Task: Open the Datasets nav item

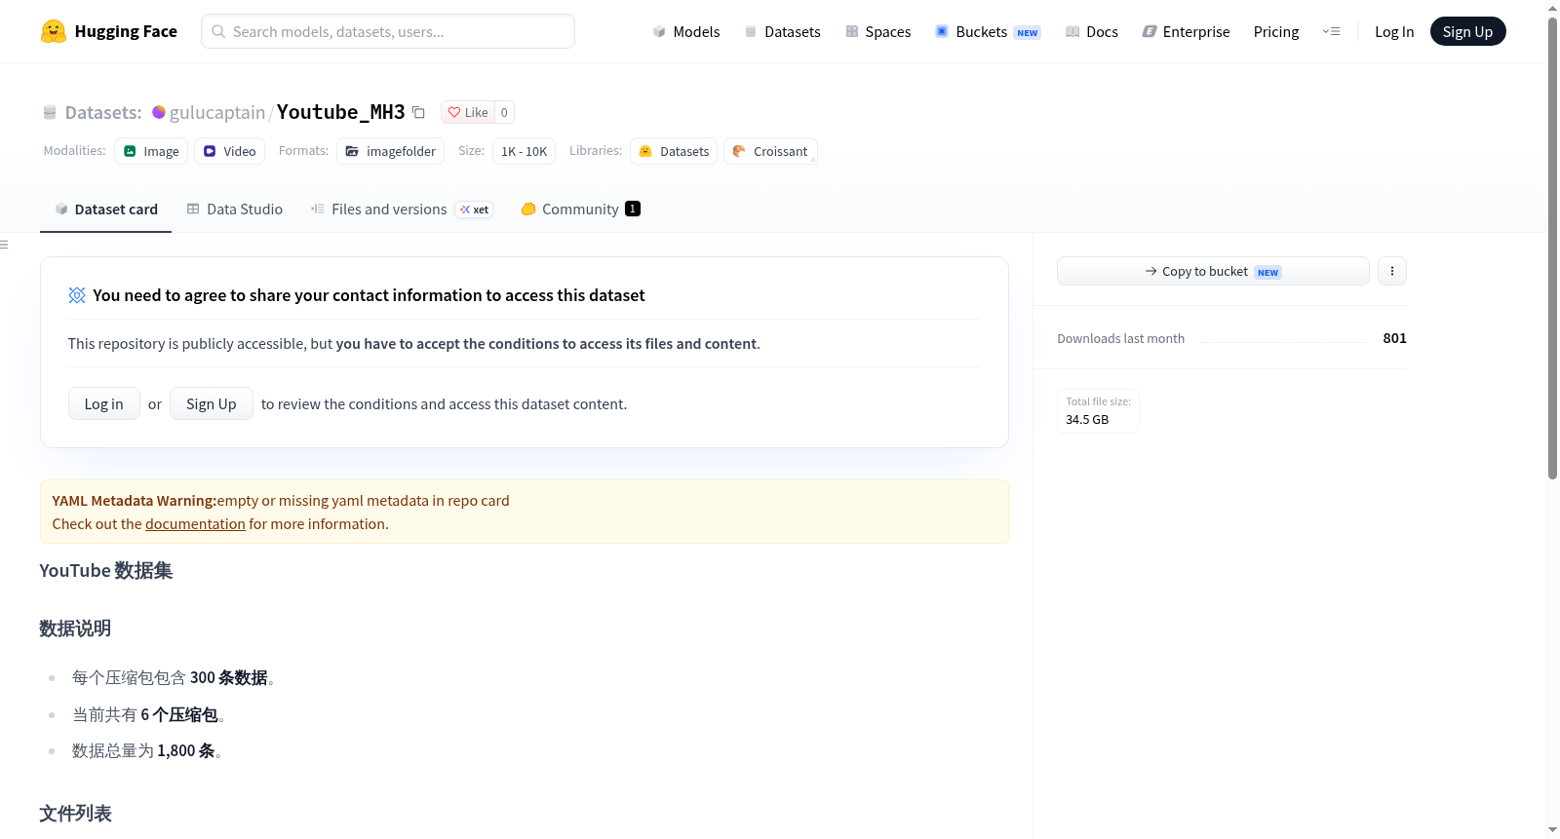Action: (x=783, y=31)
